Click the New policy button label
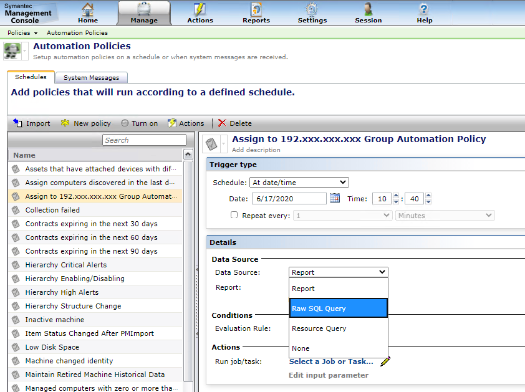 (x=92, y=123)
